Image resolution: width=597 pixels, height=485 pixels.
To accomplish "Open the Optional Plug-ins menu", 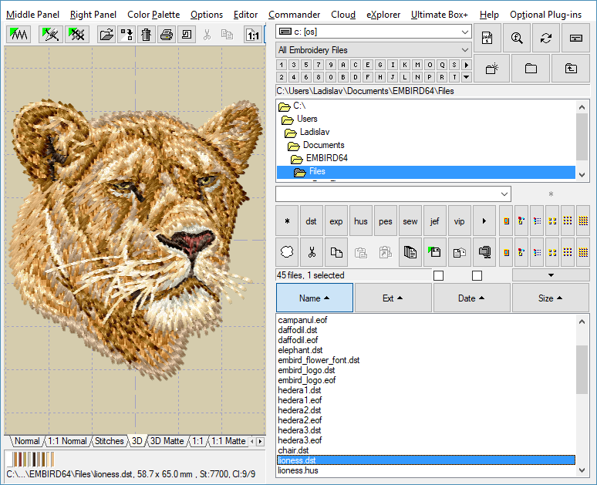I will (x=545, y=15).
